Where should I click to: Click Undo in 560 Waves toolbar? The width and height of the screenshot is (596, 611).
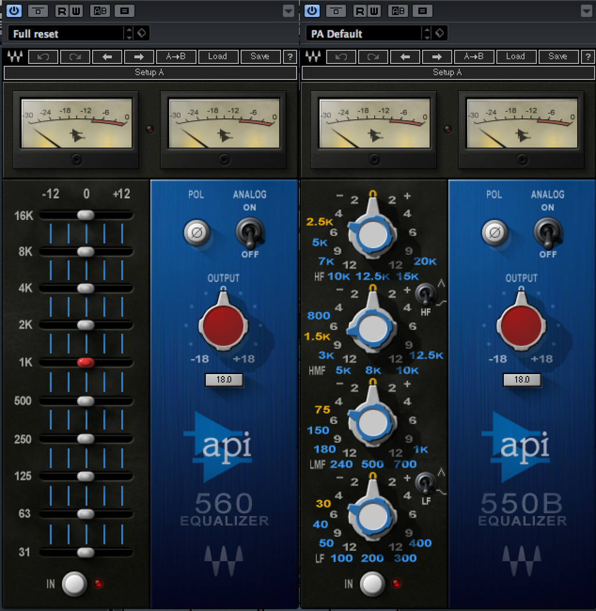coord(43,57)
